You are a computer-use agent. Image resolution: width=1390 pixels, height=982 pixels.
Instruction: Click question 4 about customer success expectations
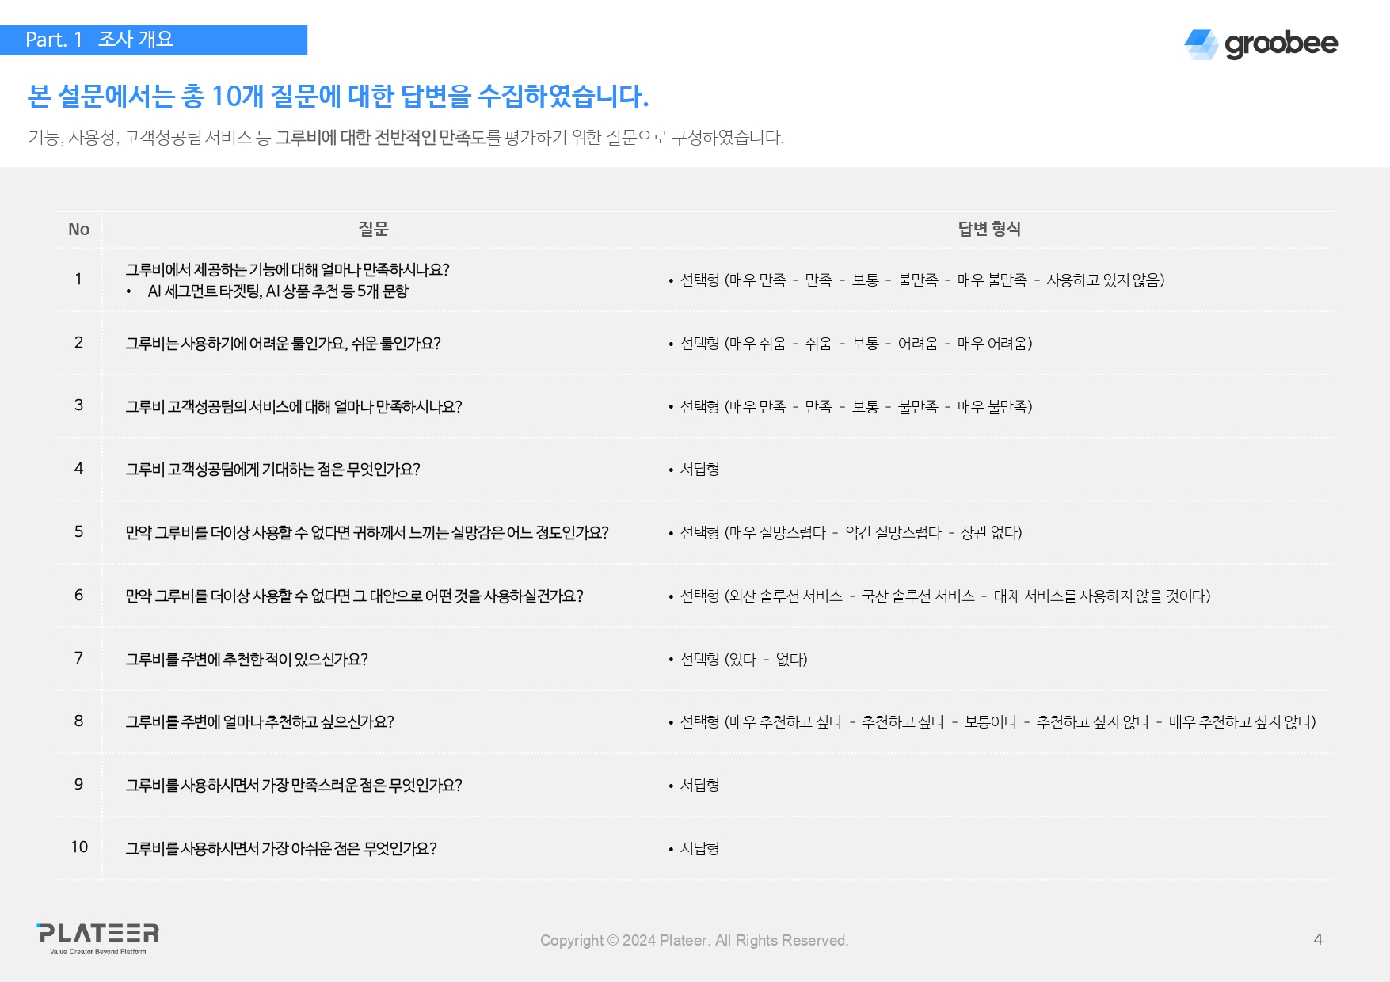click(273, 468)
